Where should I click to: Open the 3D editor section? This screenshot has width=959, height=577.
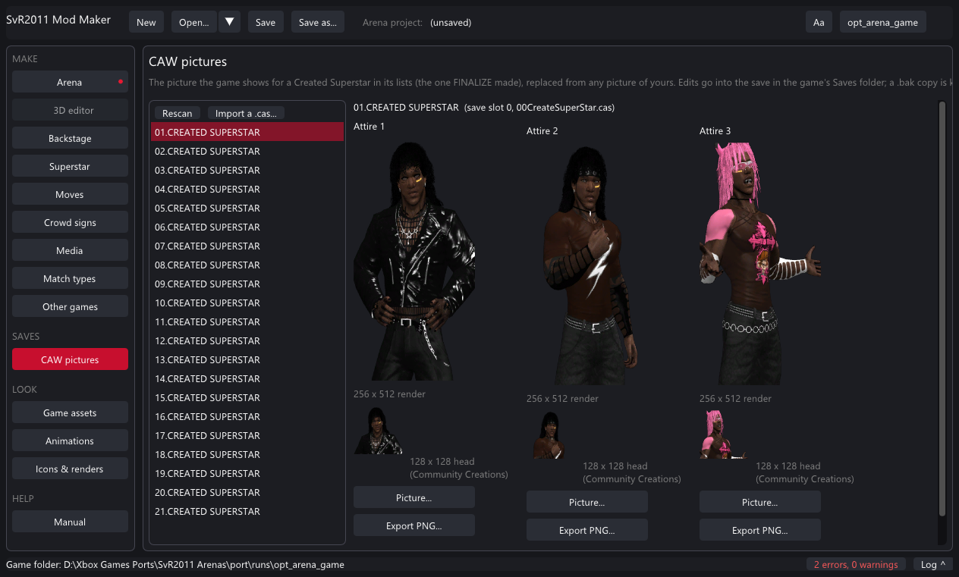(70, 110)
